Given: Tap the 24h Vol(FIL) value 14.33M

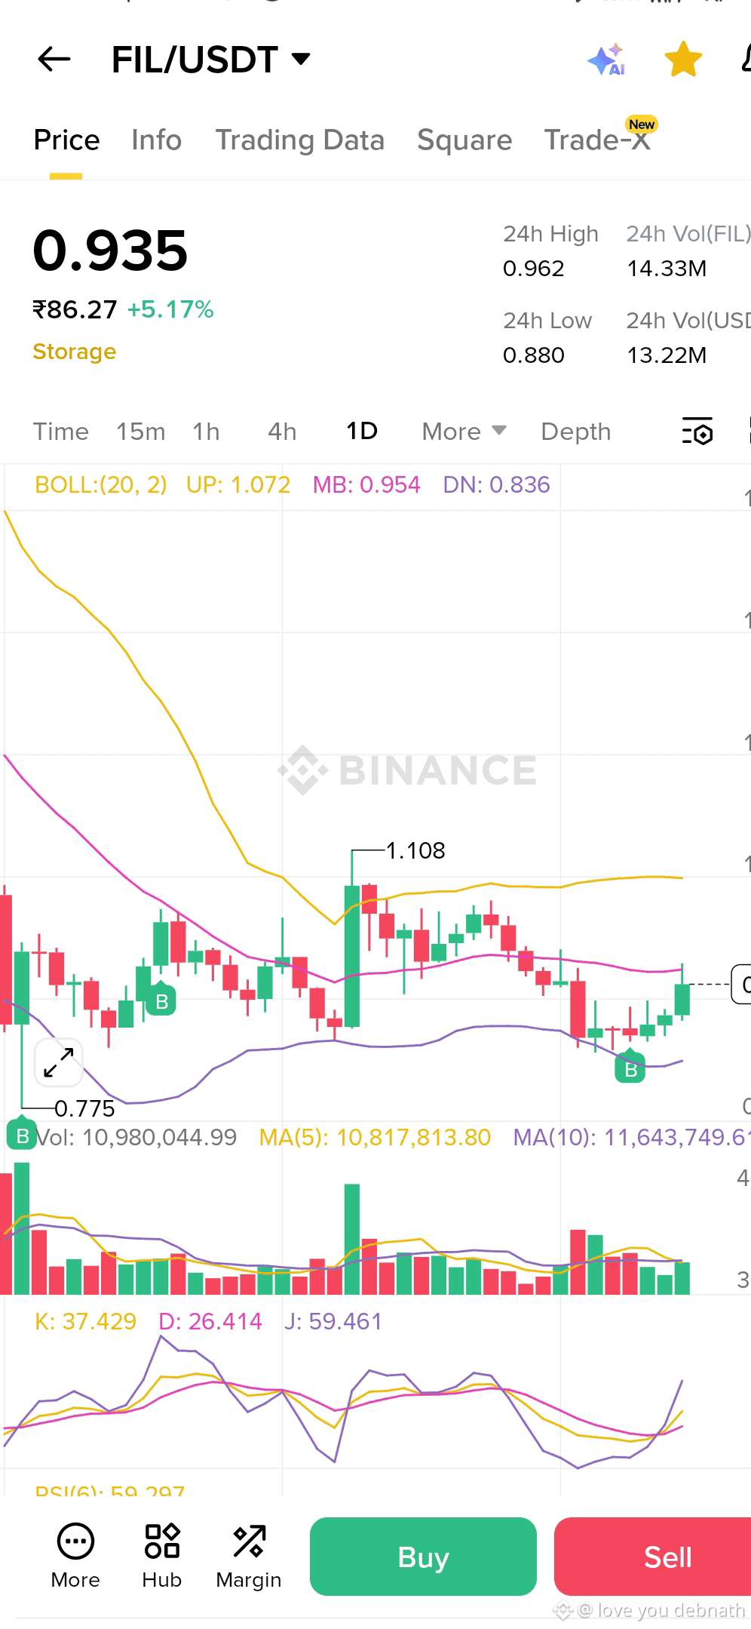Looking at the screenshot, I should click(667, 269).
